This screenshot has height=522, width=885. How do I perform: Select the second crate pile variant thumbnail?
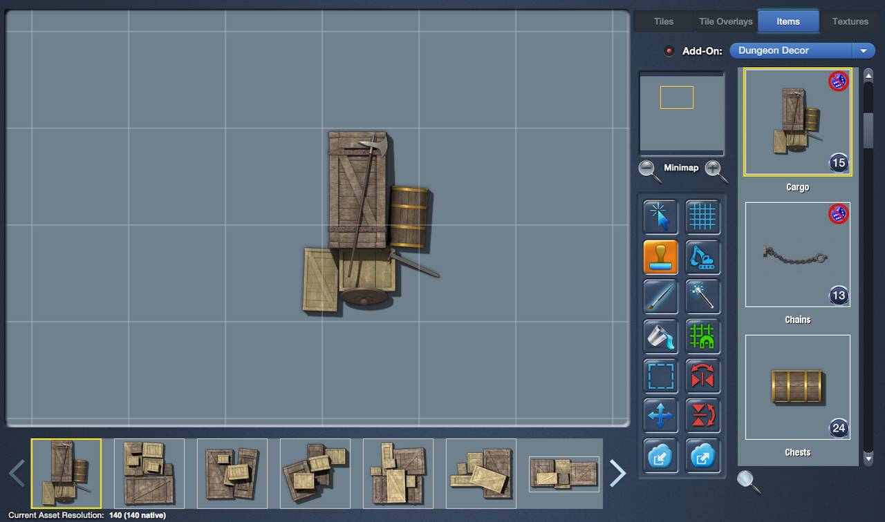click(149, 474)
